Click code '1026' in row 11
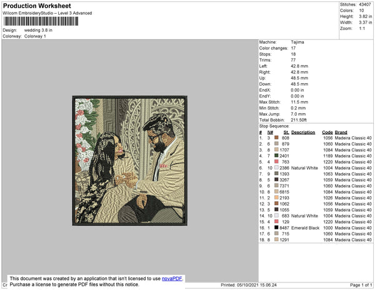Viewport: 375px width, 290px height. click(328, 197)
